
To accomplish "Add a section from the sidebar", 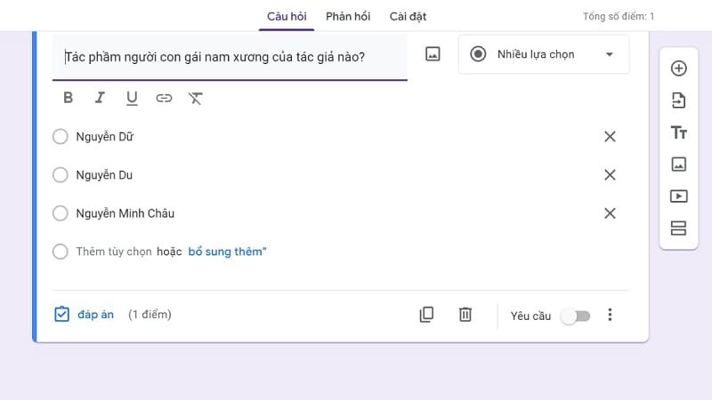I will [679, 228].
